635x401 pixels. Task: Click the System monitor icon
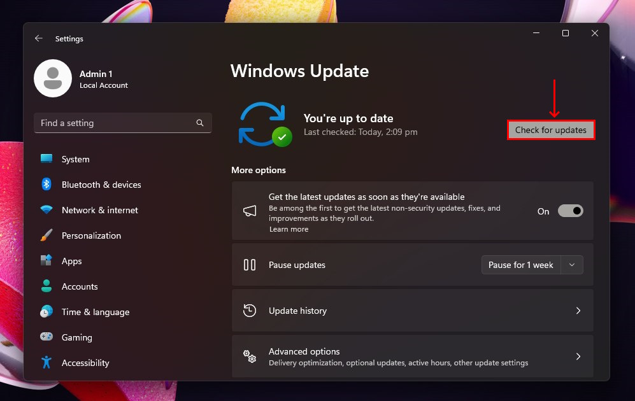[x=46, y=158]
